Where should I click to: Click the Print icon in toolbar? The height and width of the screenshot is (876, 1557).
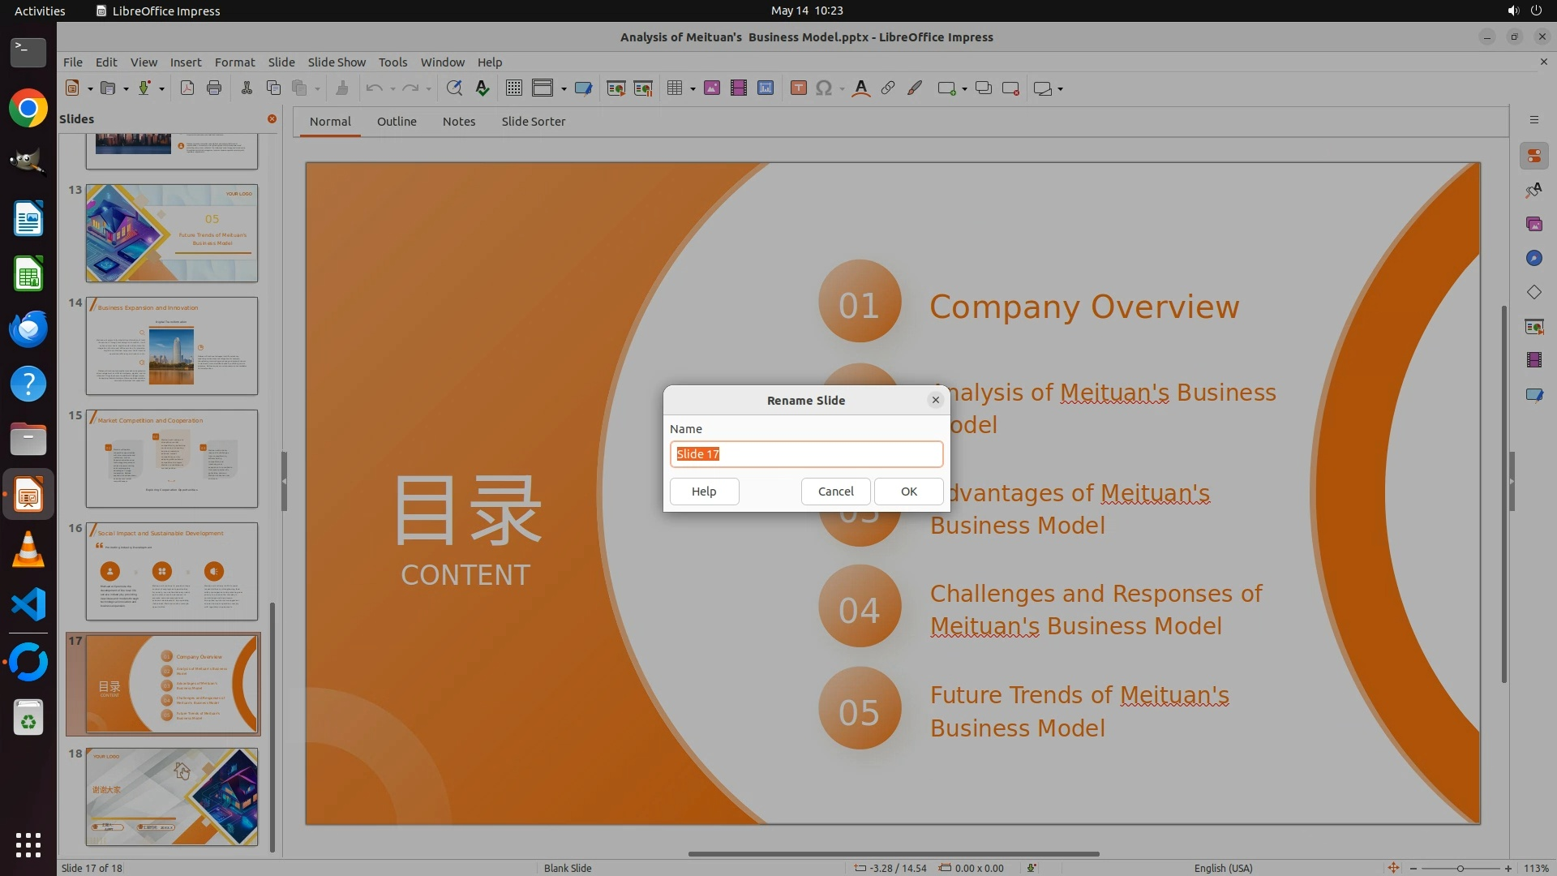pos(214,88)
